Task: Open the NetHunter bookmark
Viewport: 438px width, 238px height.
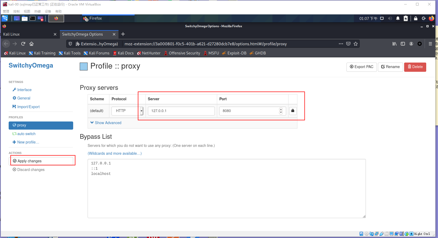Action: coord(149,53)
